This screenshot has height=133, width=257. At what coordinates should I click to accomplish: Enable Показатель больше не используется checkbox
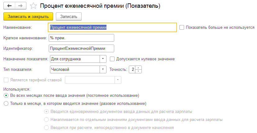(182, 27)
